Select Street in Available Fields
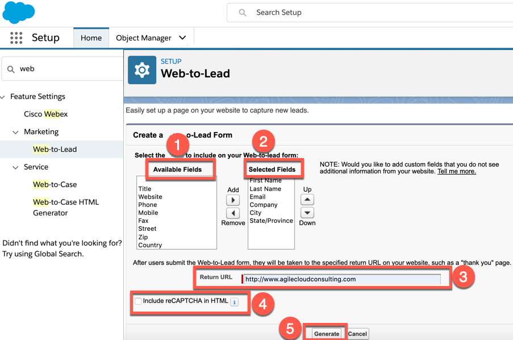Viewport: 513px width, 340px height. (147, 229)
